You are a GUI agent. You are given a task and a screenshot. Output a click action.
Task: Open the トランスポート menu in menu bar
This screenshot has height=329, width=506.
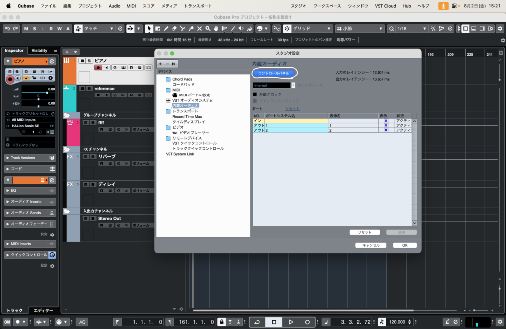198,6
